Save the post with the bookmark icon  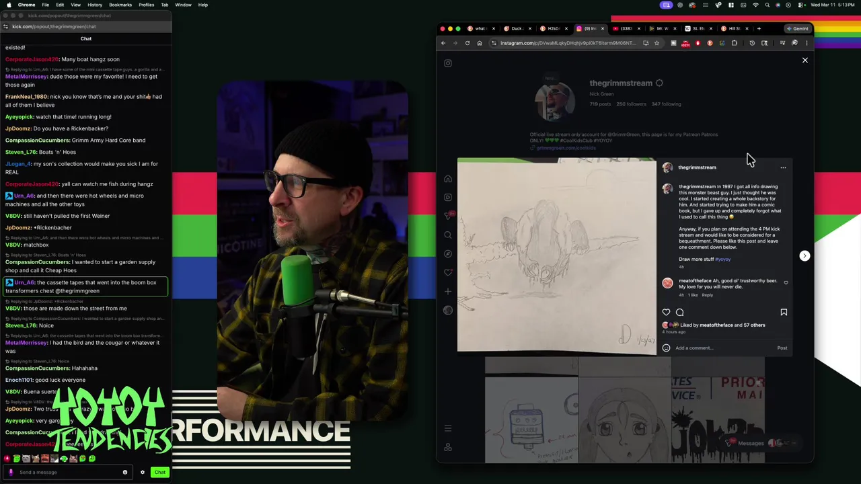(784, 313)
